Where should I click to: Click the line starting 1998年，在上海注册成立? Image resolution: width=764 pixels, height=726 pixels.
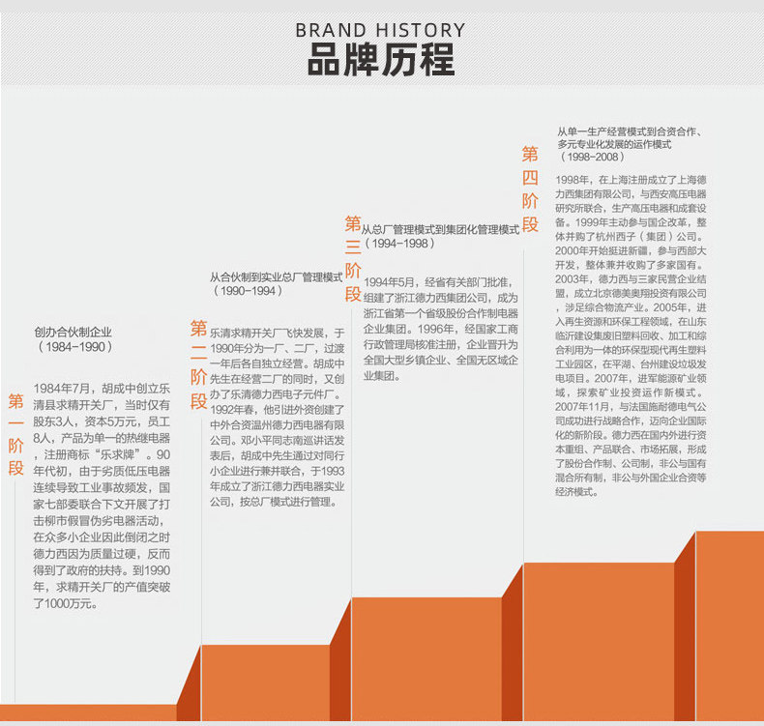(631, 180)
